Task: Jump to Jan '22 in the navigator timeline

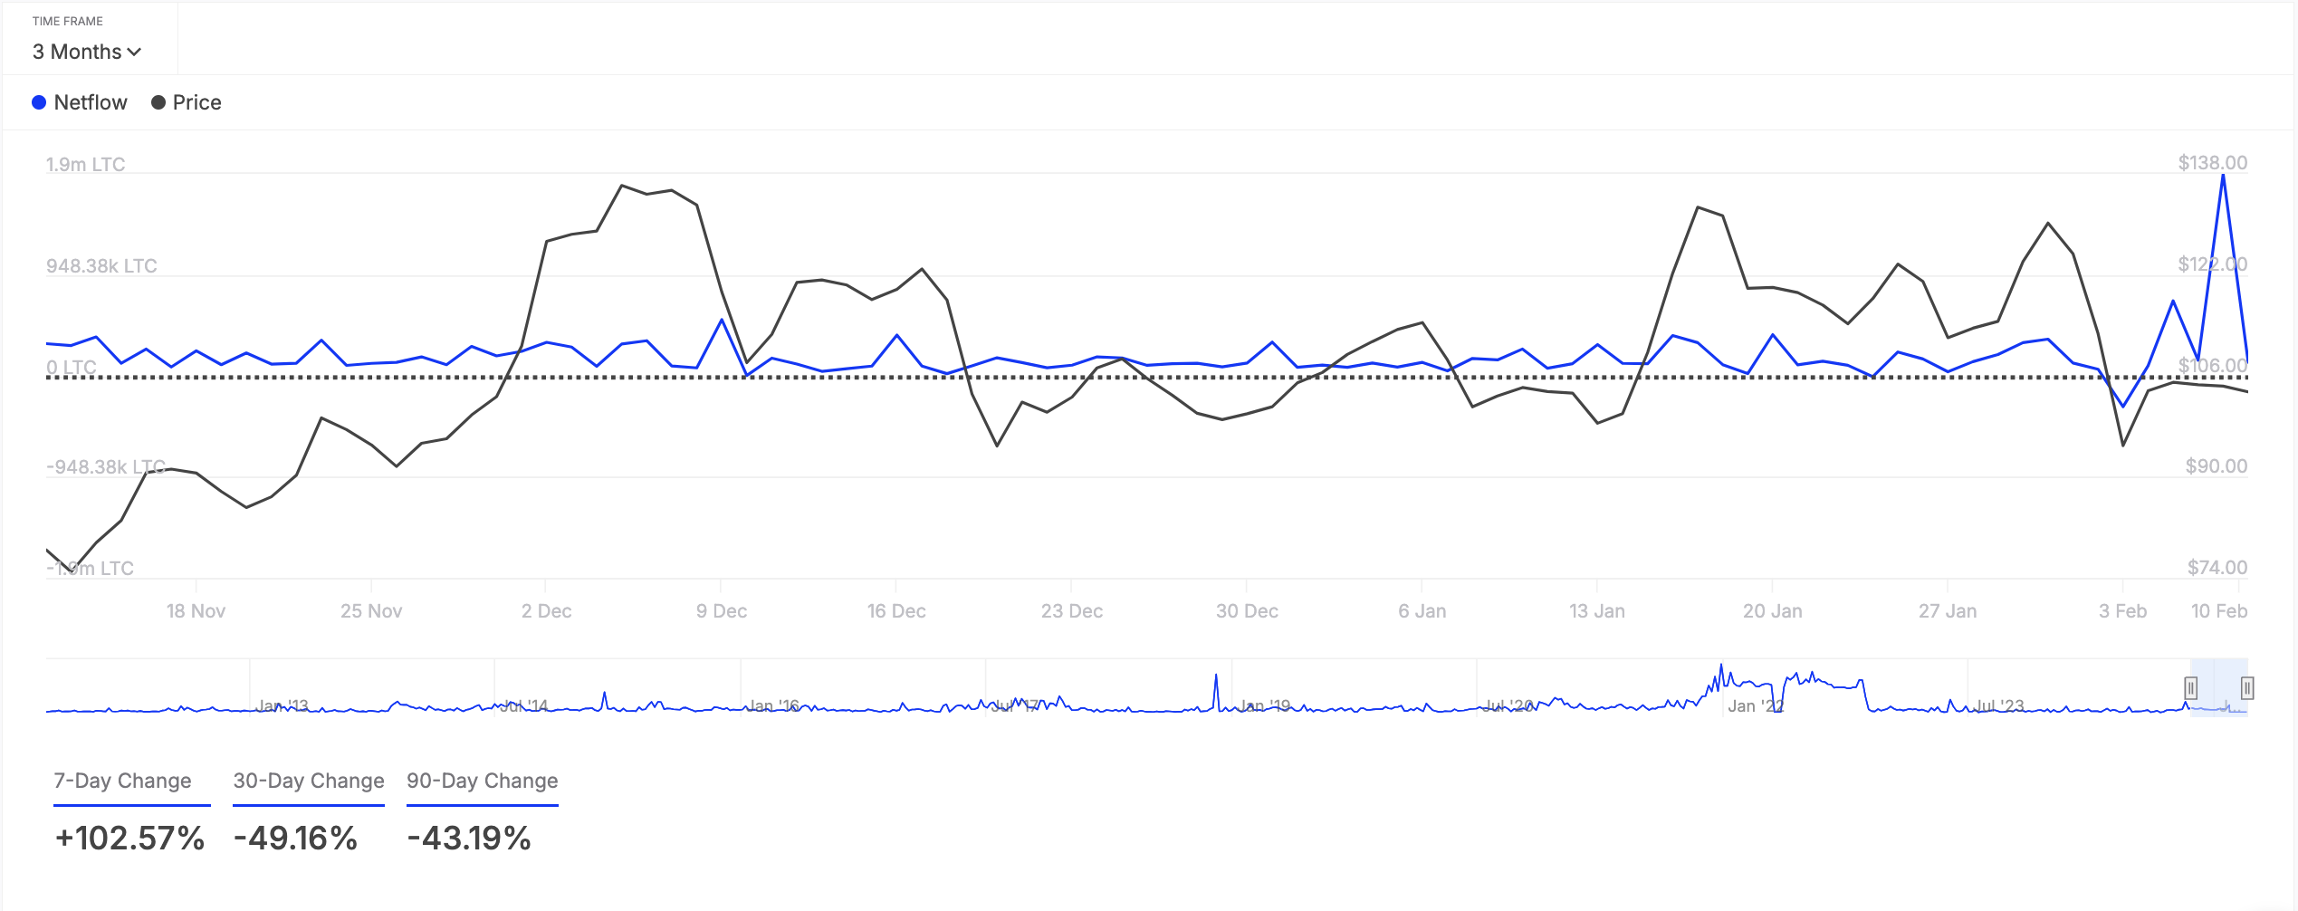Action: 1755,705
